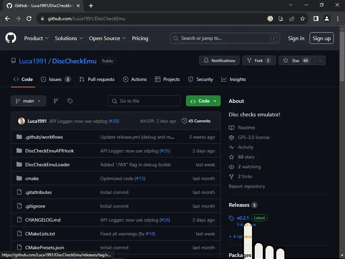
Task: Click the branches icon next to main
Action: pos(56,101)
